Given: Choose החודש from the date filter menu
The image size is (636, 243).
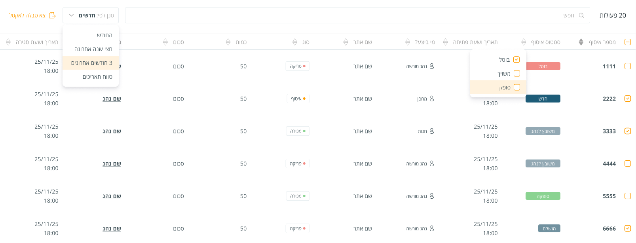Looking at the screenshot, I should tap(91, 35).
